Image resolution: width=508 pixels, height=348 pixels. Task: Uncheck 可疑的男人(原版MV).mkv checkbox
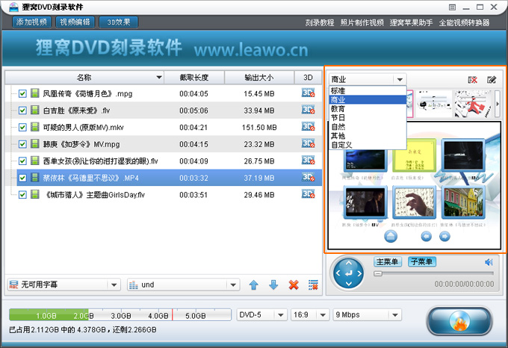[x=22, y=127]
